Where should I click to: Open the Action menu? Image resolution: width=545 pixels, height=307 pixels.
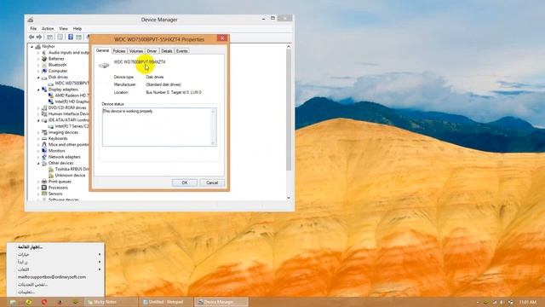48,28
